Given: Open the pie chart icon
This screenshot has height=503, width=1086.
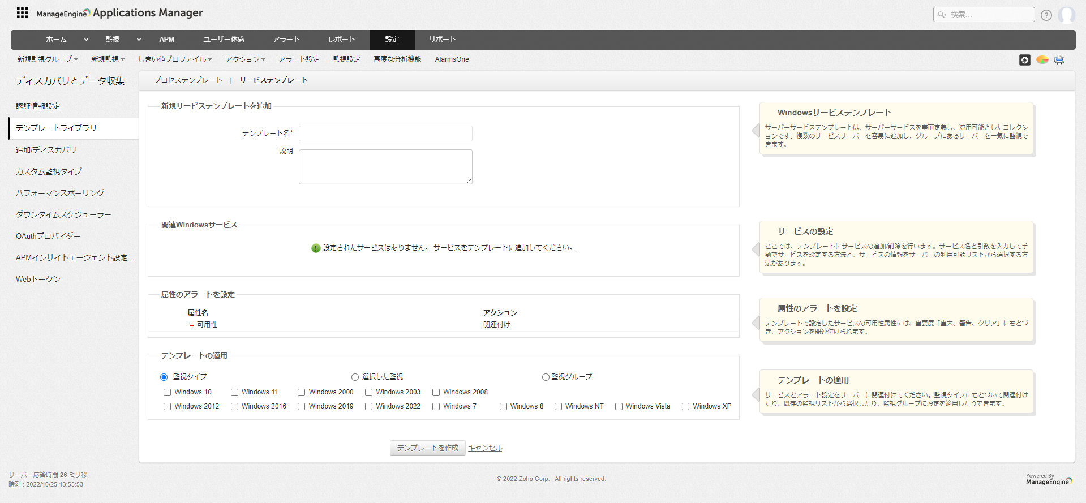Looking at the screenshot, I should click(1042, 59).
